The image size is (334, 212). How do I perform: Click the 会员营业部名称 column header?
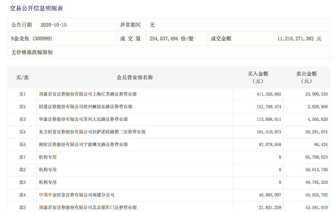(135, 77)
